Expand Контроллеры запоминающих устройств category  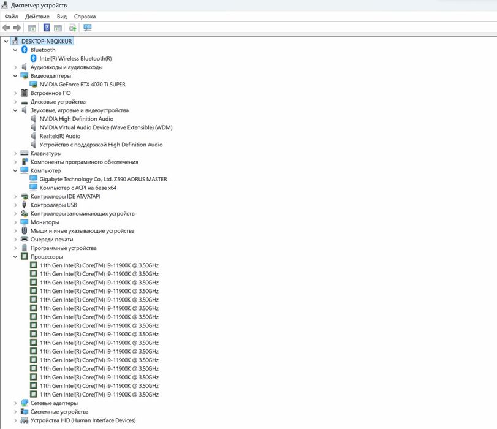15,214
